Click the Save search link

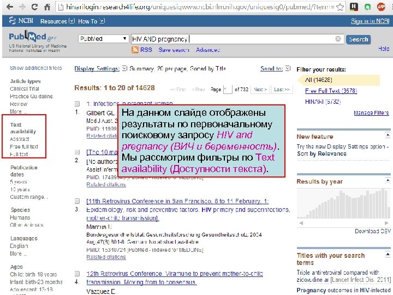(174, 50)
